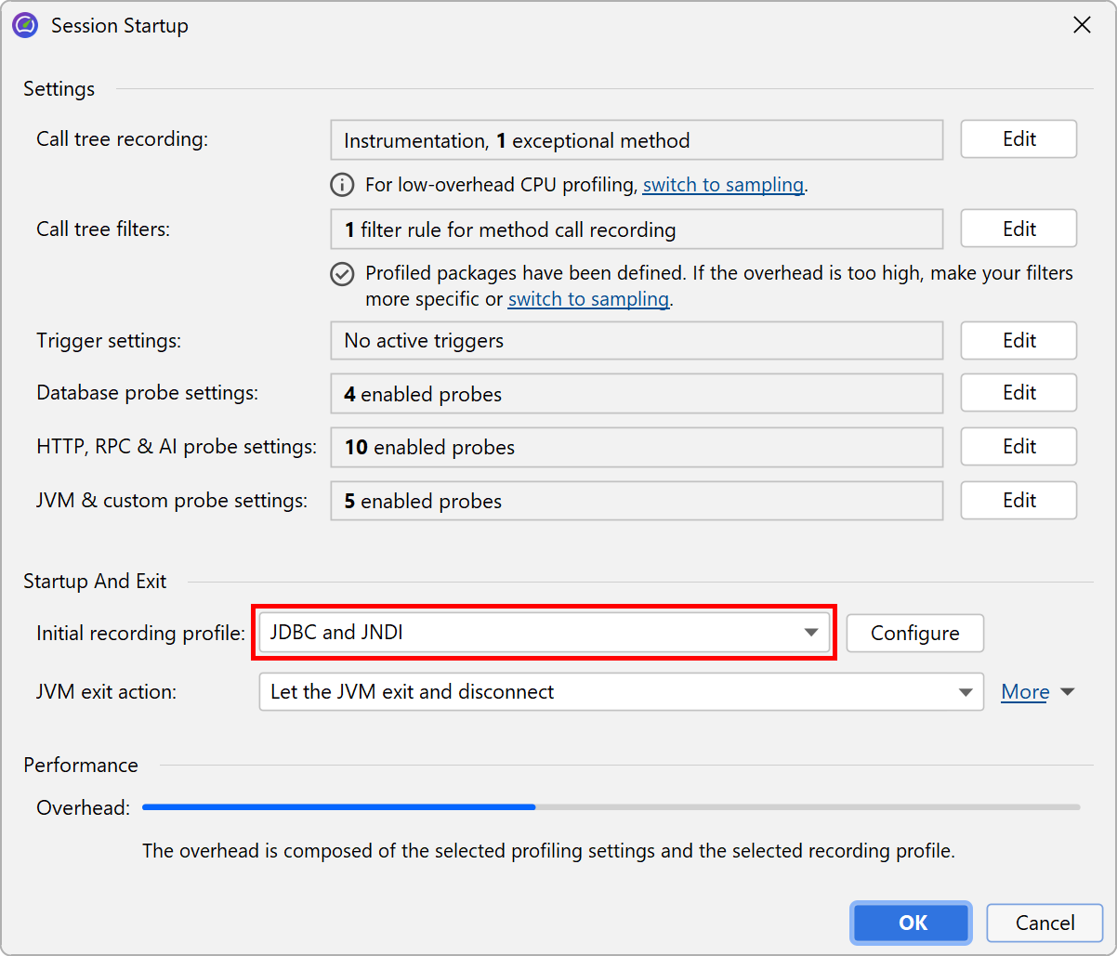Expand the More options arrow
Screen dimensions: 1117x956
click(x=1067, y=692)
